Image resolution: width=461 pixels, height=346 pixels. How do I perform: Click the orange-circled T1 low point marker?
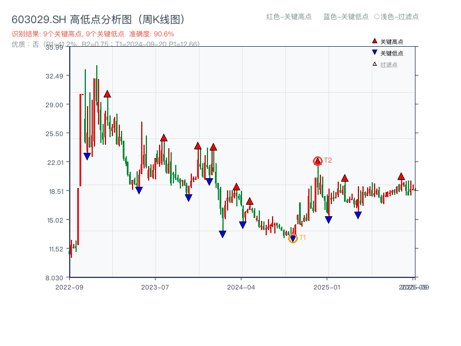293,238
